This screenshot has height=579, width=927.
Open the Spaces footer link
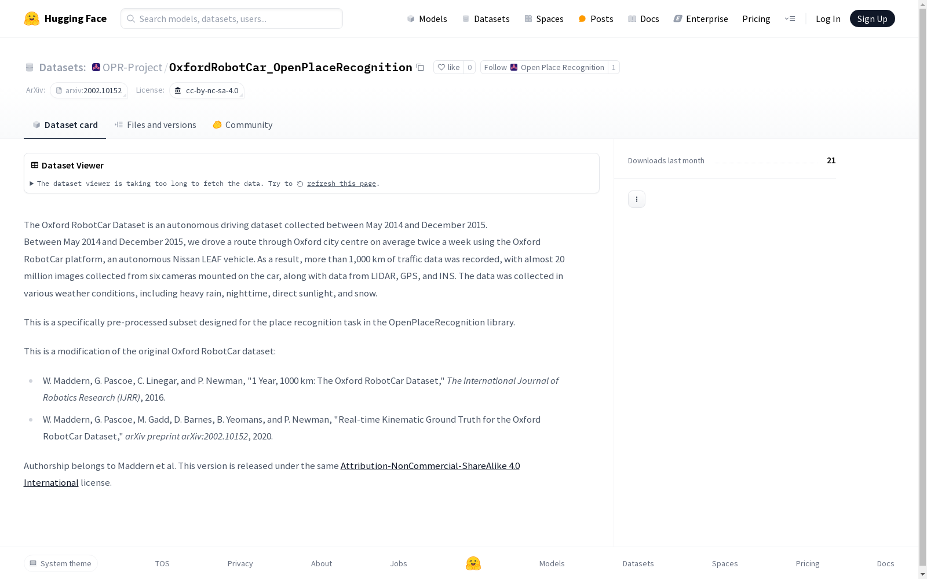pos(725,563)
